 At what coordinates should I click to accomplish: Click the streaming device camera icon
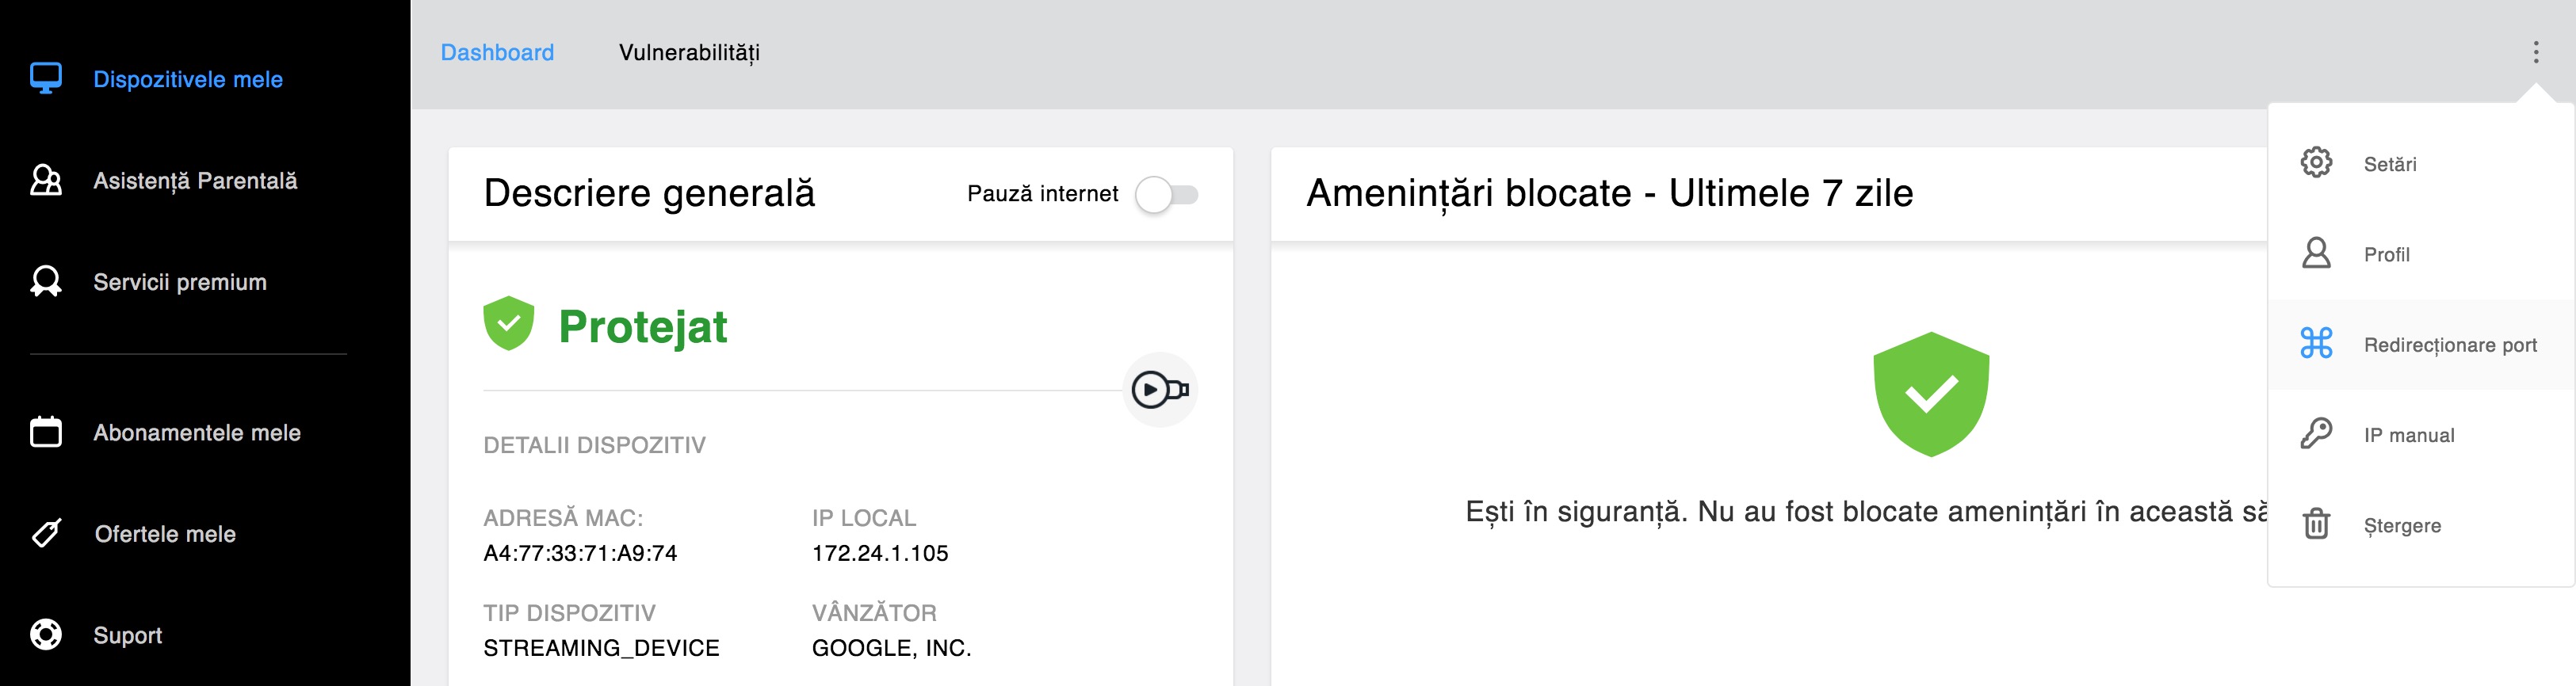(x=1160, y=389)
